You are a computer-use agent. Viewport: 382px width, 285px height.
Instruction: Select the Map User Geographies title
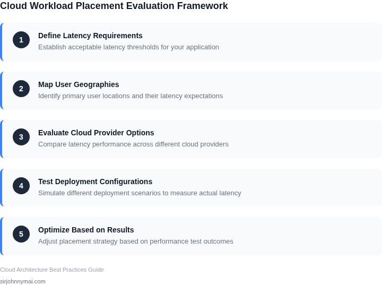[x=79, y=84]
